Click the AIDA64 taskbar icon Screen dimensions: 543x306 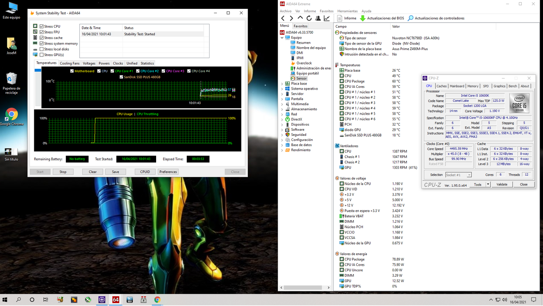coord(115,300)
